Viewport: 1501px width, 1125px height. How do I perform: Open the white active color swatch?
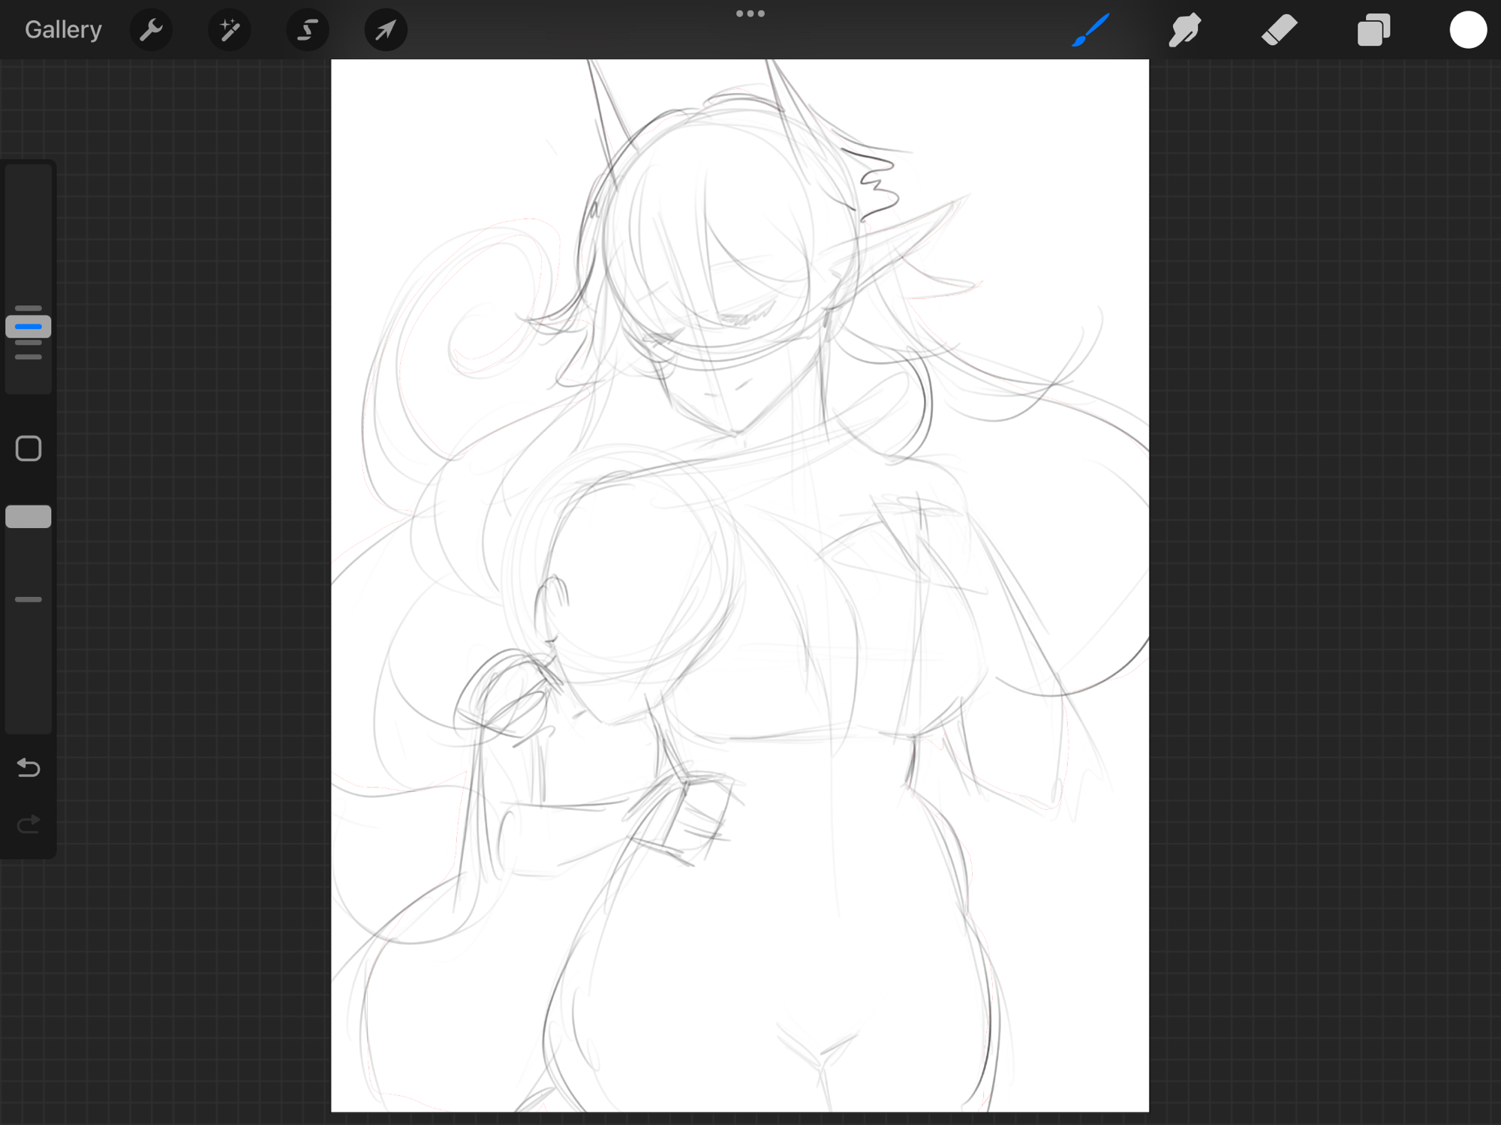[x=1468, y=30]
